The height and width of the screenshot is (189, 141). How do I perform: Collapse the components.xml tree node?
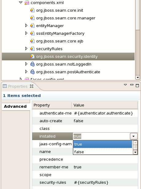21,2
